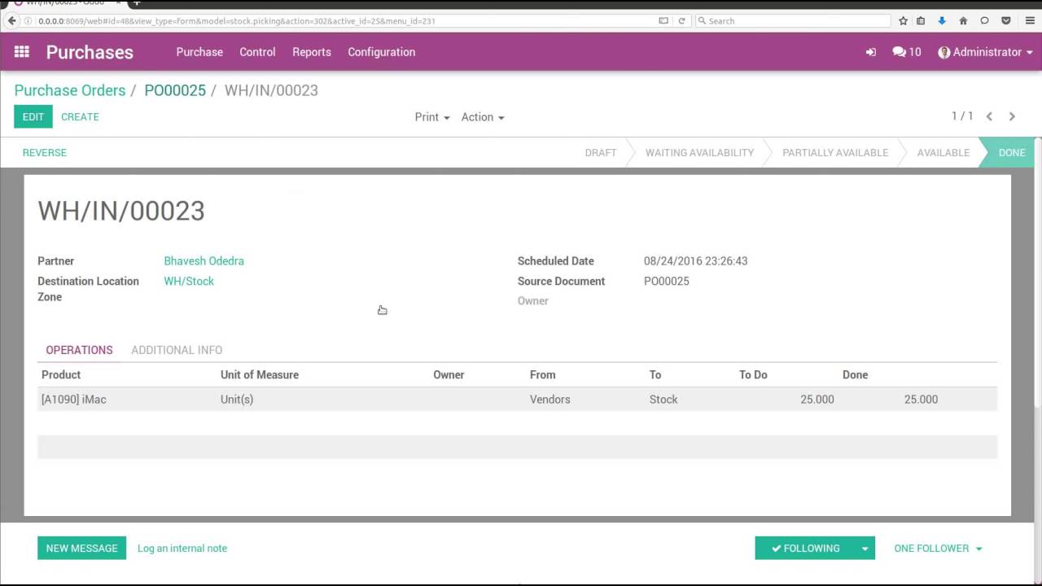The image size is (1042, 586).
Task: Click the Waiting Availability status stage
Action: (x=699, y=152)
